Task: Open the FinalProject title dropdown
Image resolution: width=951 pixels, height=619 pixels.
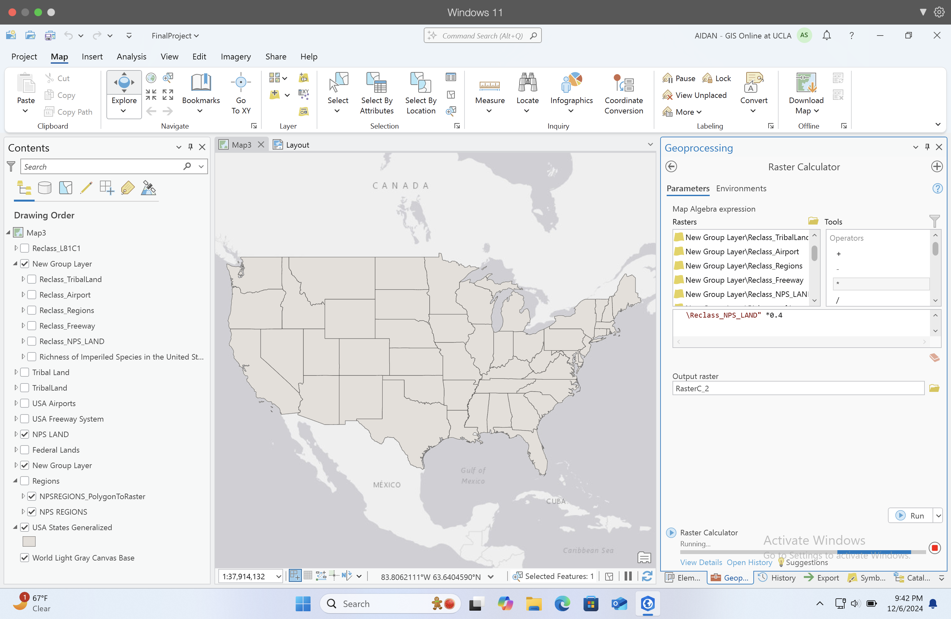Action: point(175,36)
